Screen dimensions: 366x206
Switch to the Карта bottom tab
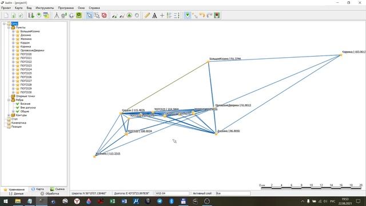pos(38,189)
